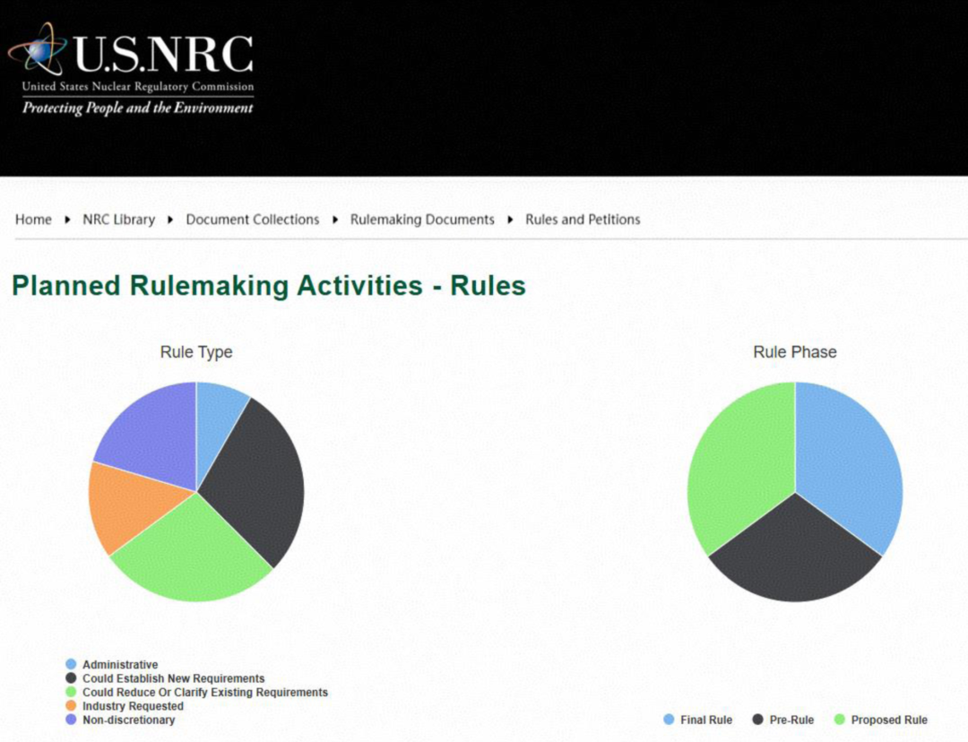968x742 pixels.
Task: Click the orange Industry Requested legend dot
Action: pyautogui.click(x=71, y=706)
